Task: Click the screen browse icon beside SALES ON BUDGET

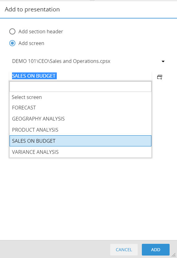Action: tap(159, 77)
